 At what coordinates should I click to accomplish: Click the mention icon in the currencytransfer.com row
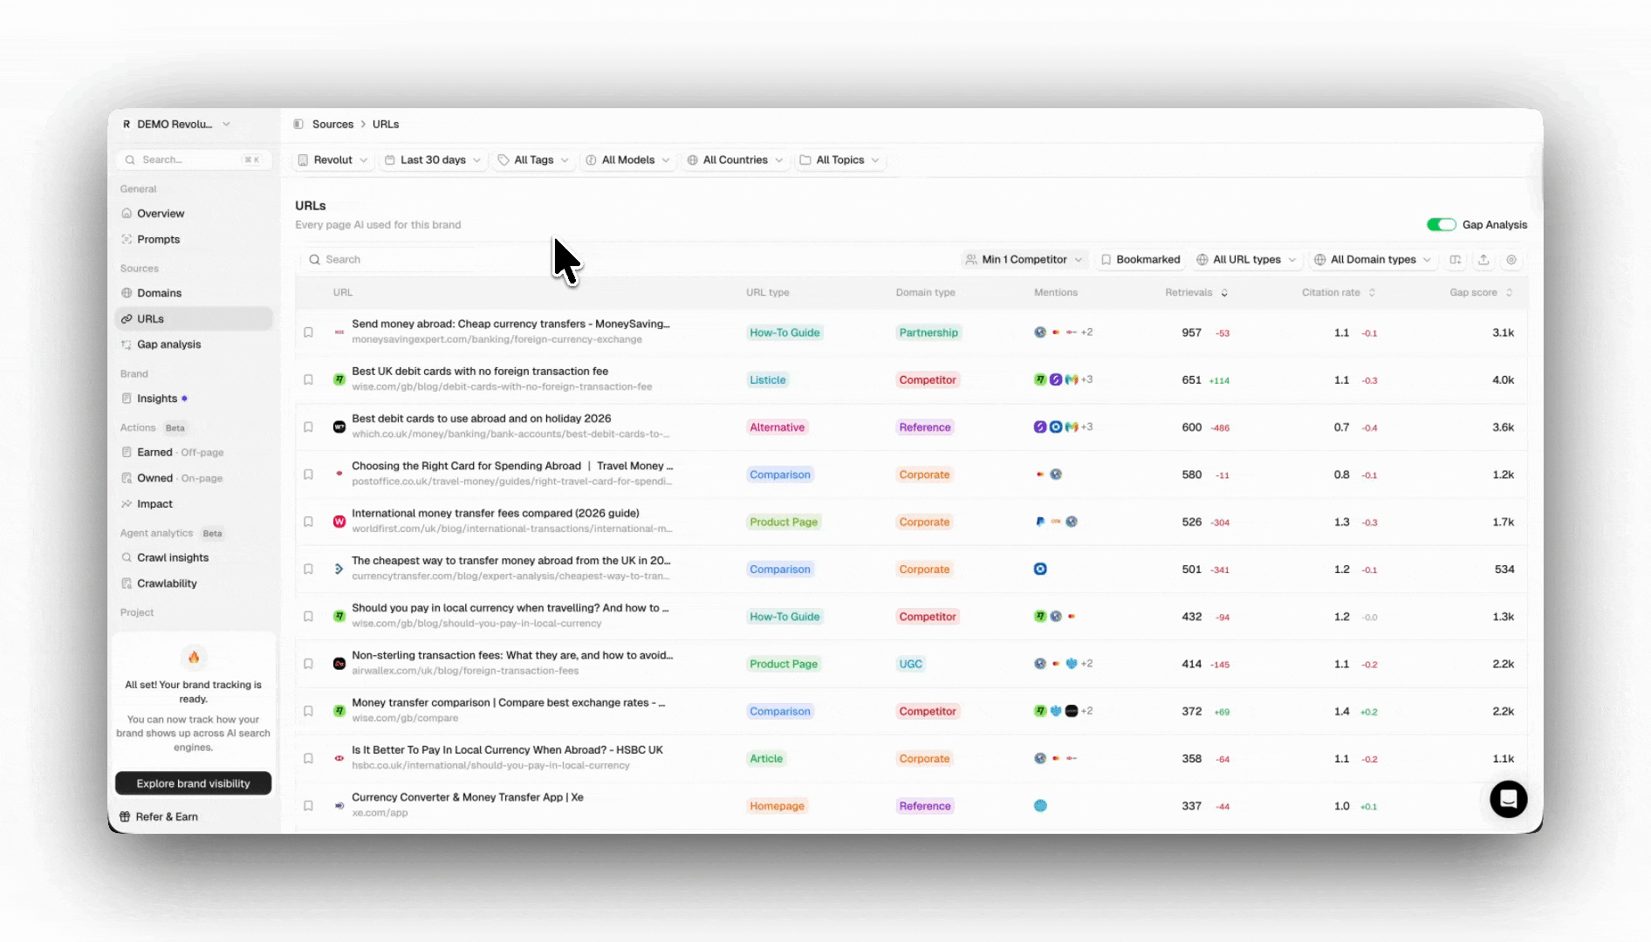(1040, 569)
